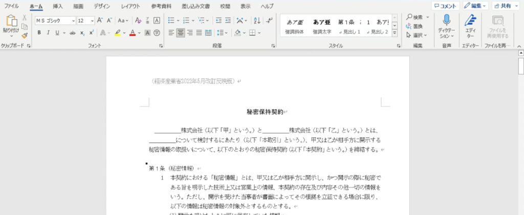Click the Paste (貼り付け) icon
Screen dimensions: 524x215
coord(11,20)
